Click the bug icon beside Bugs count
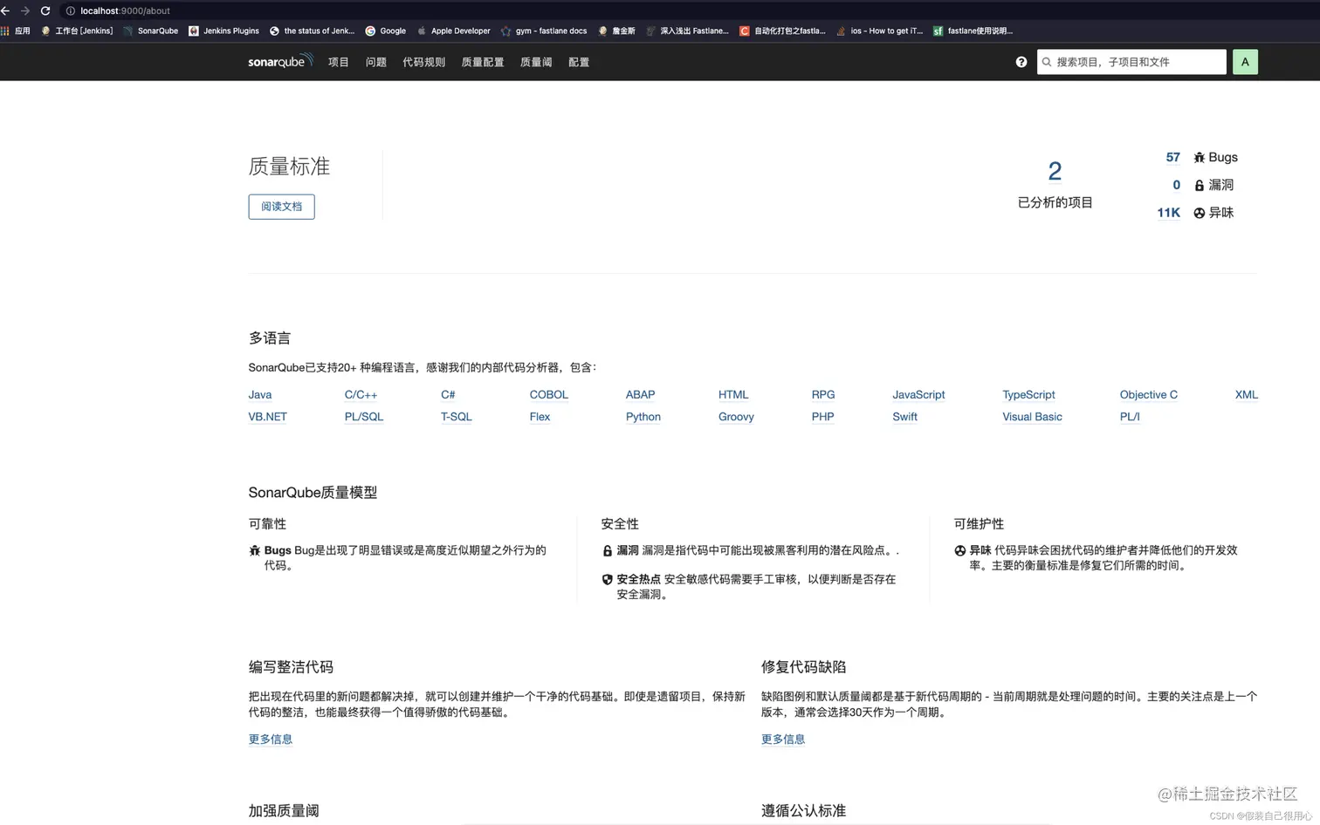This screenshot has width=1320, height=825. (1200, 158)
